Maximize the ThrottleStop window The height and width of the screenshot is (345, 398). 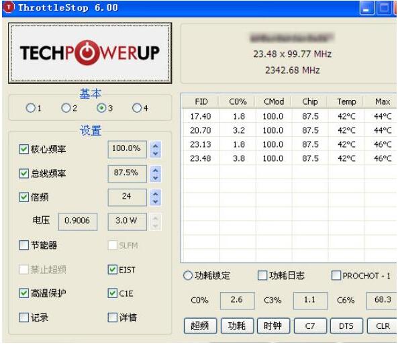(x=384, y=8)
